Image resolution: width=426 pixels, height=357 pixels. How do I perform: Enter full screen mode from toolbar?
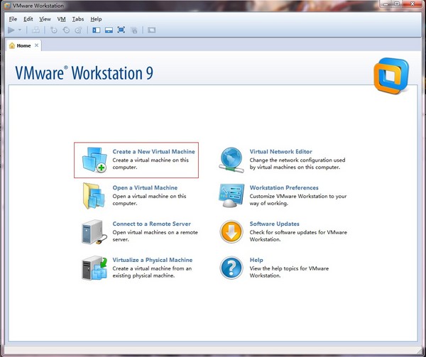pos(121,31)
